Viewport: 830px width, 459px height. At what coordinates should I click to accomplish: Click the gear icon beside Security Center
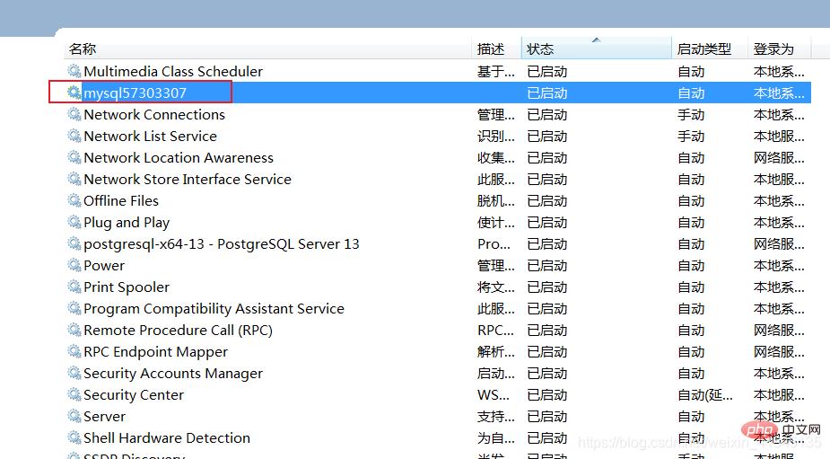pyautogui.click(x=74, y=394)
